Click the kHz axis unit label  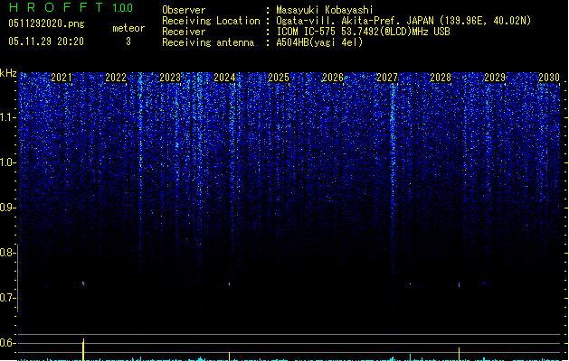[8, 73]
